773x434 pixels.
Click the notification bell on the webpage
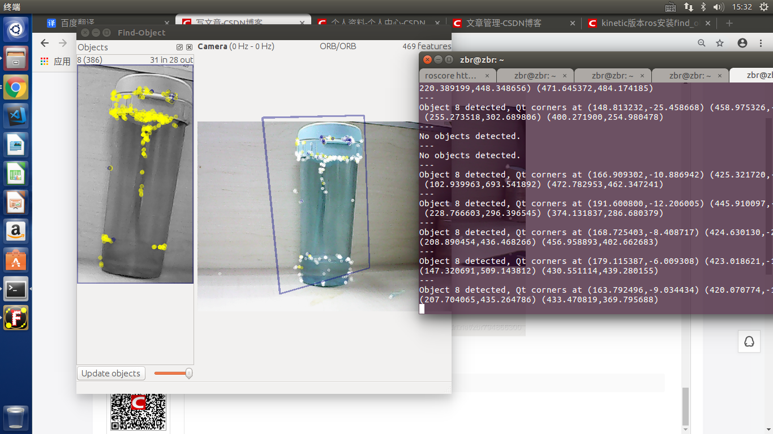click(x=749, y=341)
